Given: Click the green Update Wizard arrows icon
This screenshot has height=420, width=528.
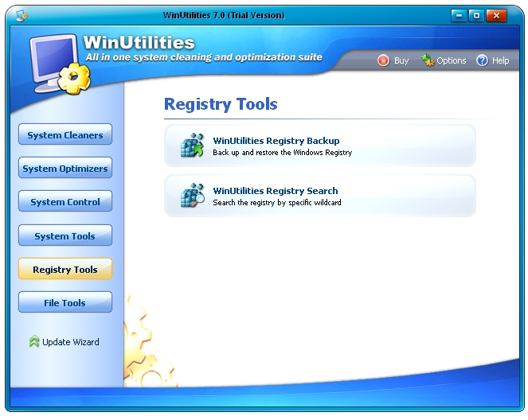Looking at the screenshot, I should tap(34, 341).
